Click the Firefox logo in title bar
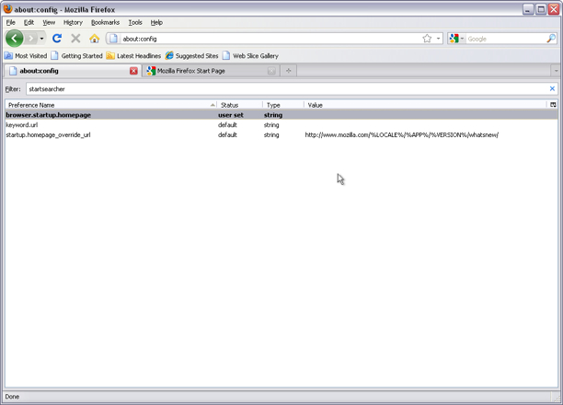The image size is (563, 405). click(x=7, y=9)
